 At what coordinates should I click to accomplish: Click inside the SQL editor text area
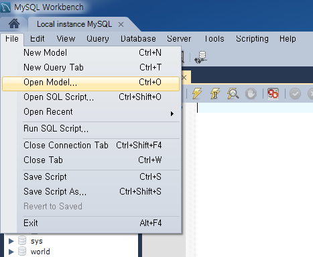pos(255,179)
